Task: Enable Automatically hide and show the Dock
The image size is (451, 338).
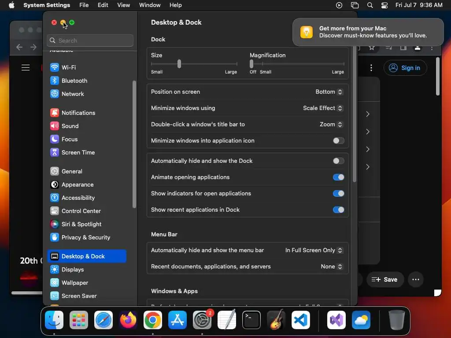Action: coord(338,161)
